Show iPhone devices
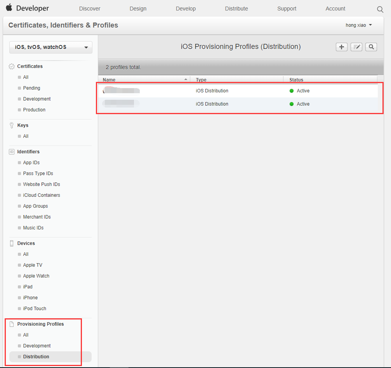The image size is (391, 368). (30, 298)
